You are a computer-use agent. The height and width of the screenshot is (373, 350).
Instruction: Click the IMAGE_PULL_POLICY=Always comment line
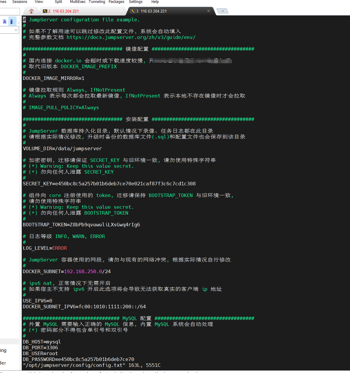click(61, 107)
